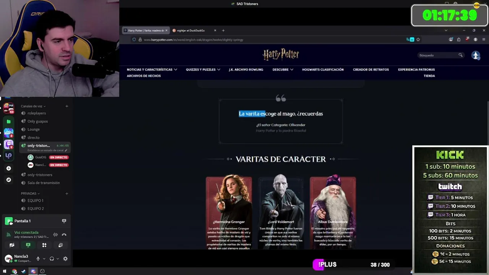The width and height of the screenshot is (489, 275).
Task: Open the browser tracking protection shield
Action: [134, 40]
